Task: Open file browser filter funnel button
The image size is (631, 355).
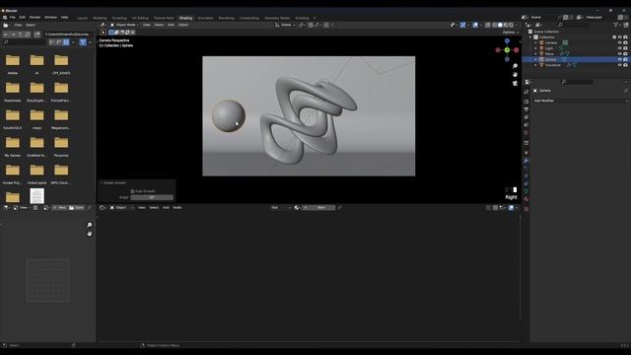Action: coord(83,41)
